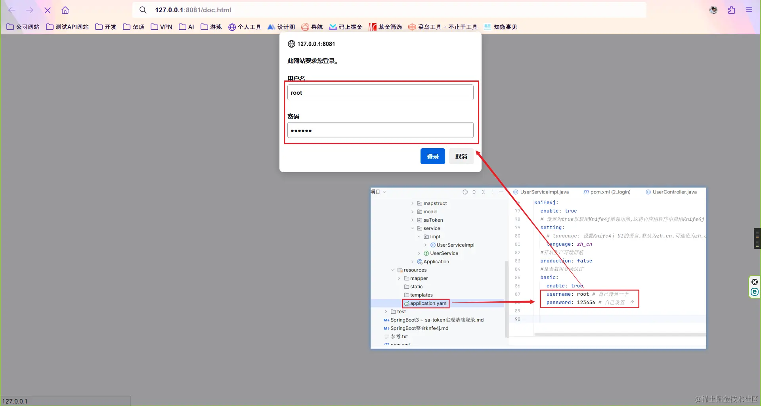The height and width of the screenshot is (406, 761).
Task: Open the 码上掘金 bookmark
Action: [346, 27]
